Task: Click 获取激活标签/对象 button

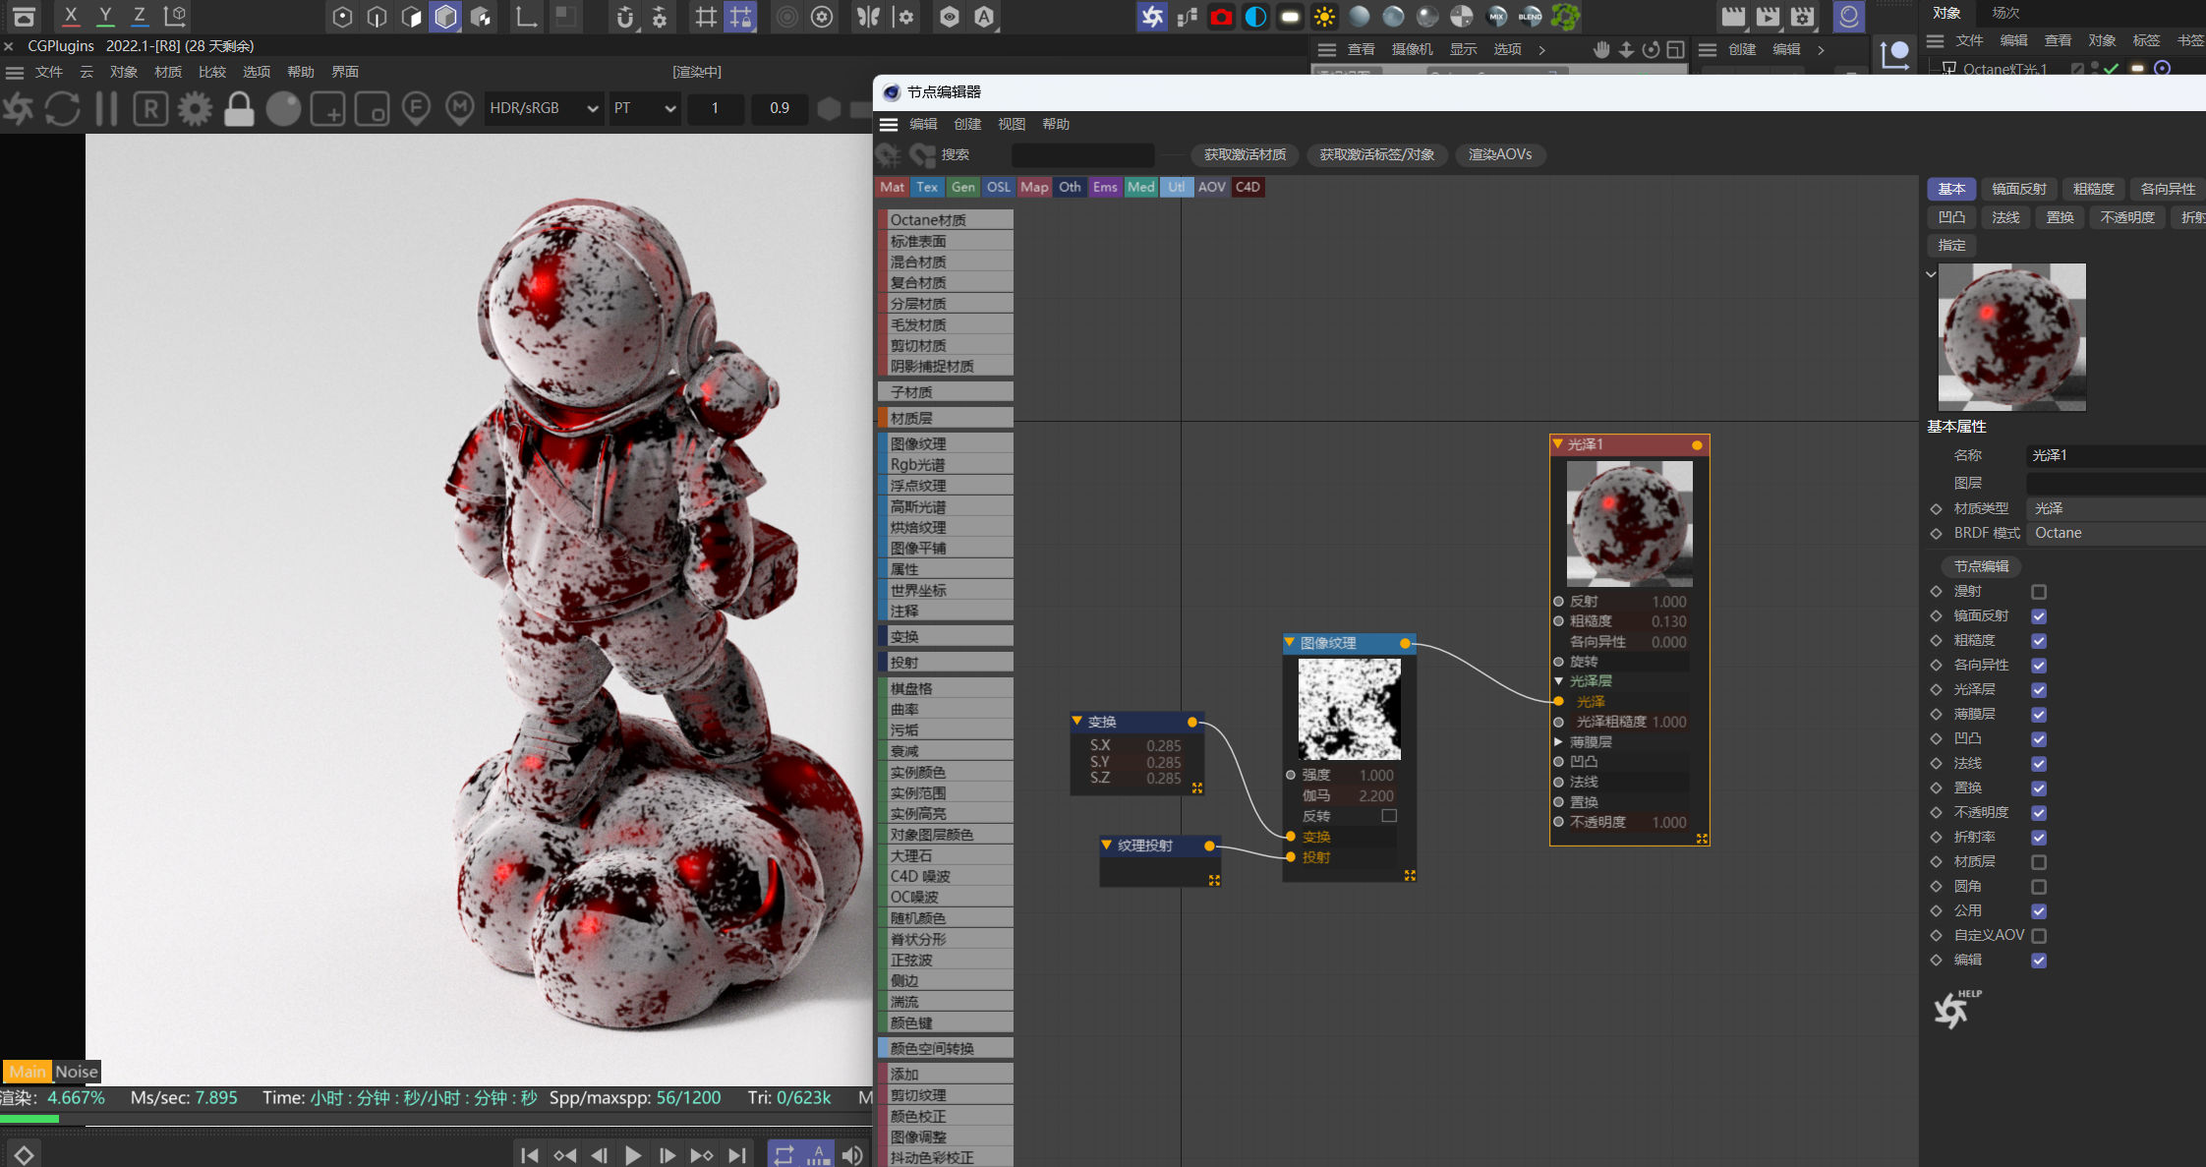Action: (x=1376, y=154)
